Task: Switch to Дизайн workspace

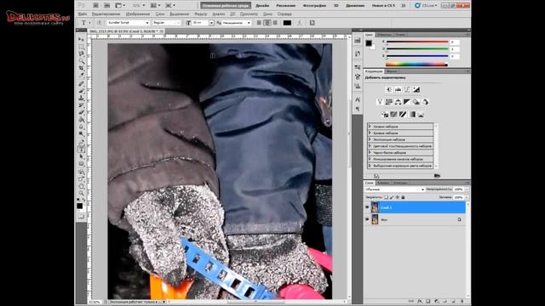Action: click(262, 6)
